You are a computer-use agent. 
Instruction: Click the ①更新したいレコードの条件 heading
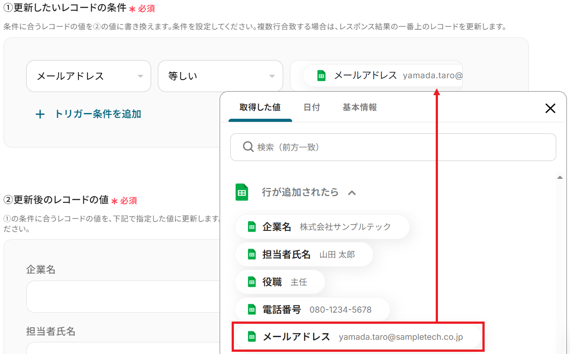(x=65, y=8)
